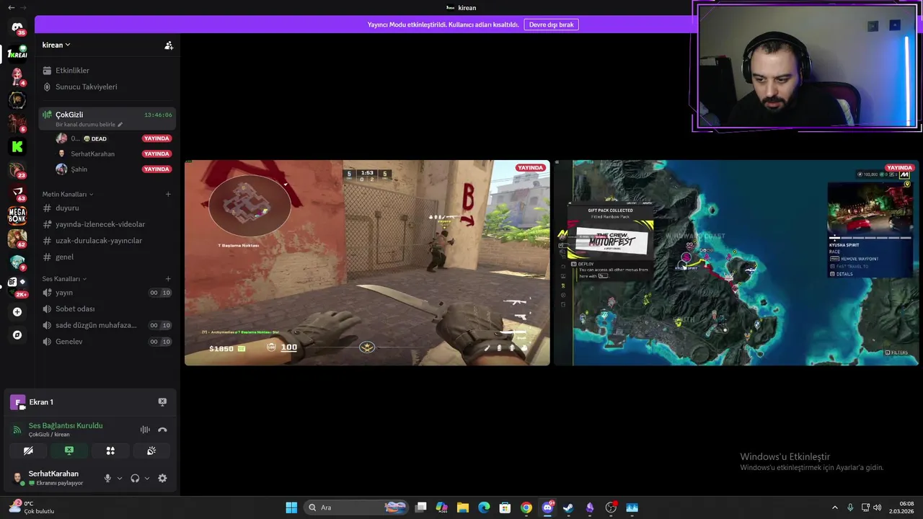Open the green K server icon

click(17, 146)
